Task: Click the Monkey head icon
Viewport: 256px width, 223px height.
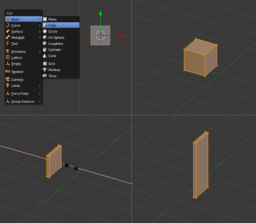Action: [45, 70]
